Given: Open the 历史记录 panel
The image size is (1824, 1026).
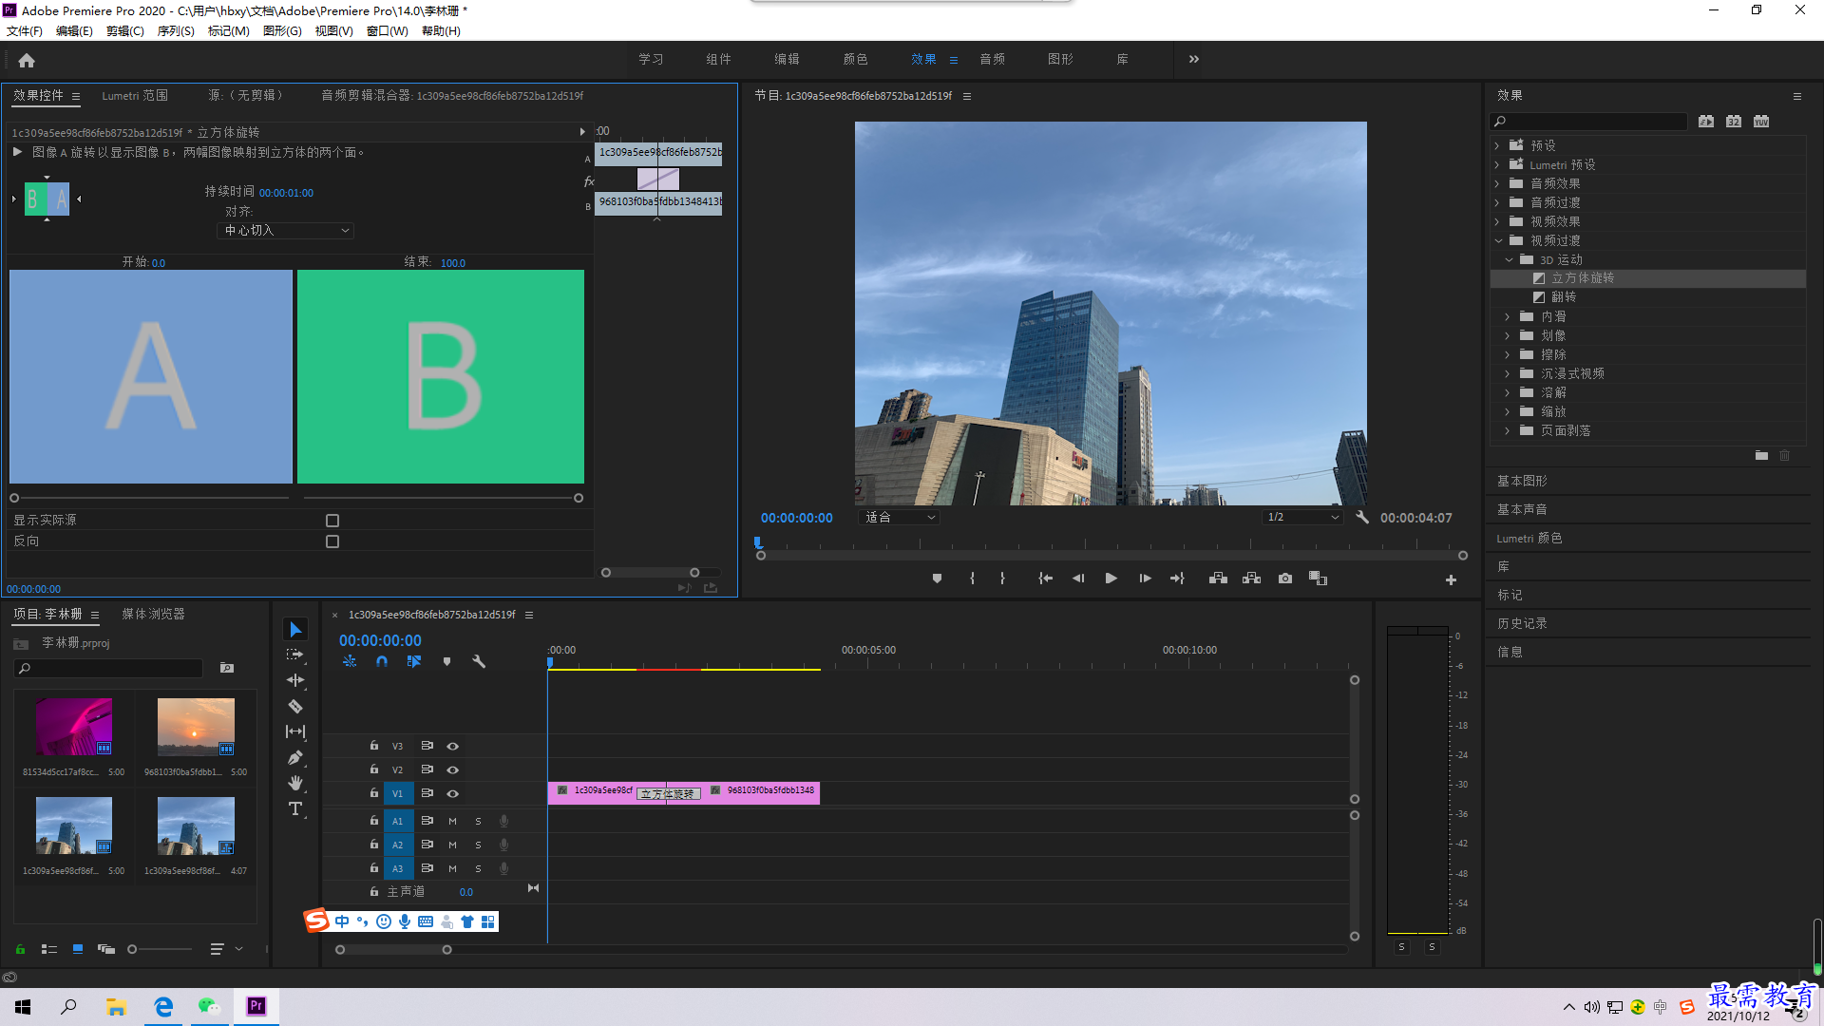Looking at the screenshot, I should click(x=1522, y=623).
